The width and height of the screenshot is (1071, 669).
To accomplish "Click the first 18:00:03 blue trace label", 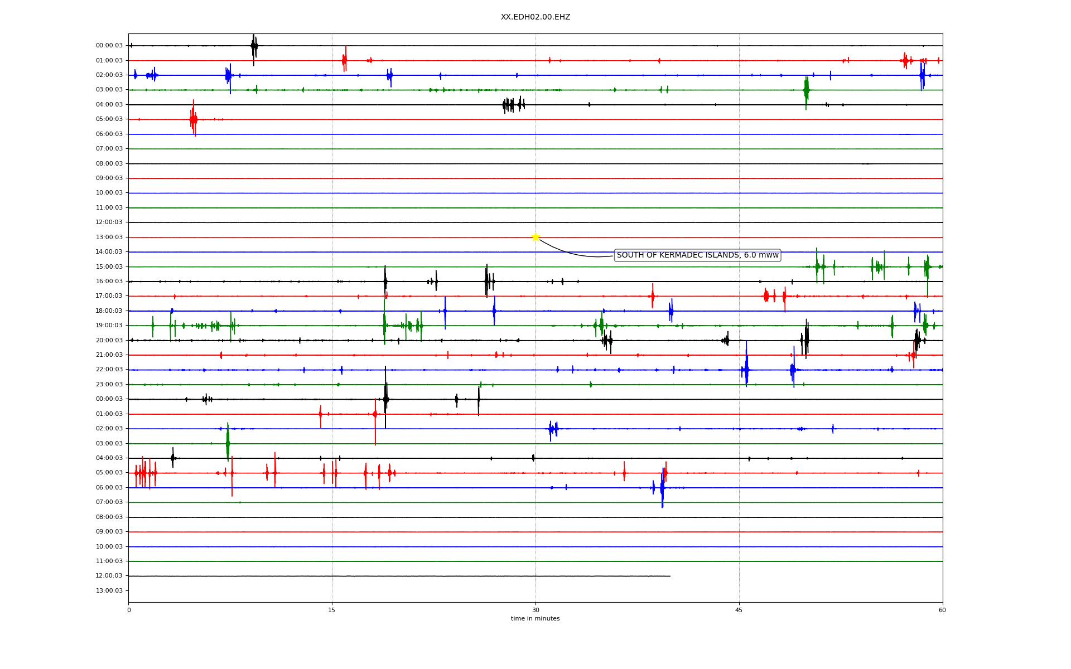I will (x=109, y=311).
